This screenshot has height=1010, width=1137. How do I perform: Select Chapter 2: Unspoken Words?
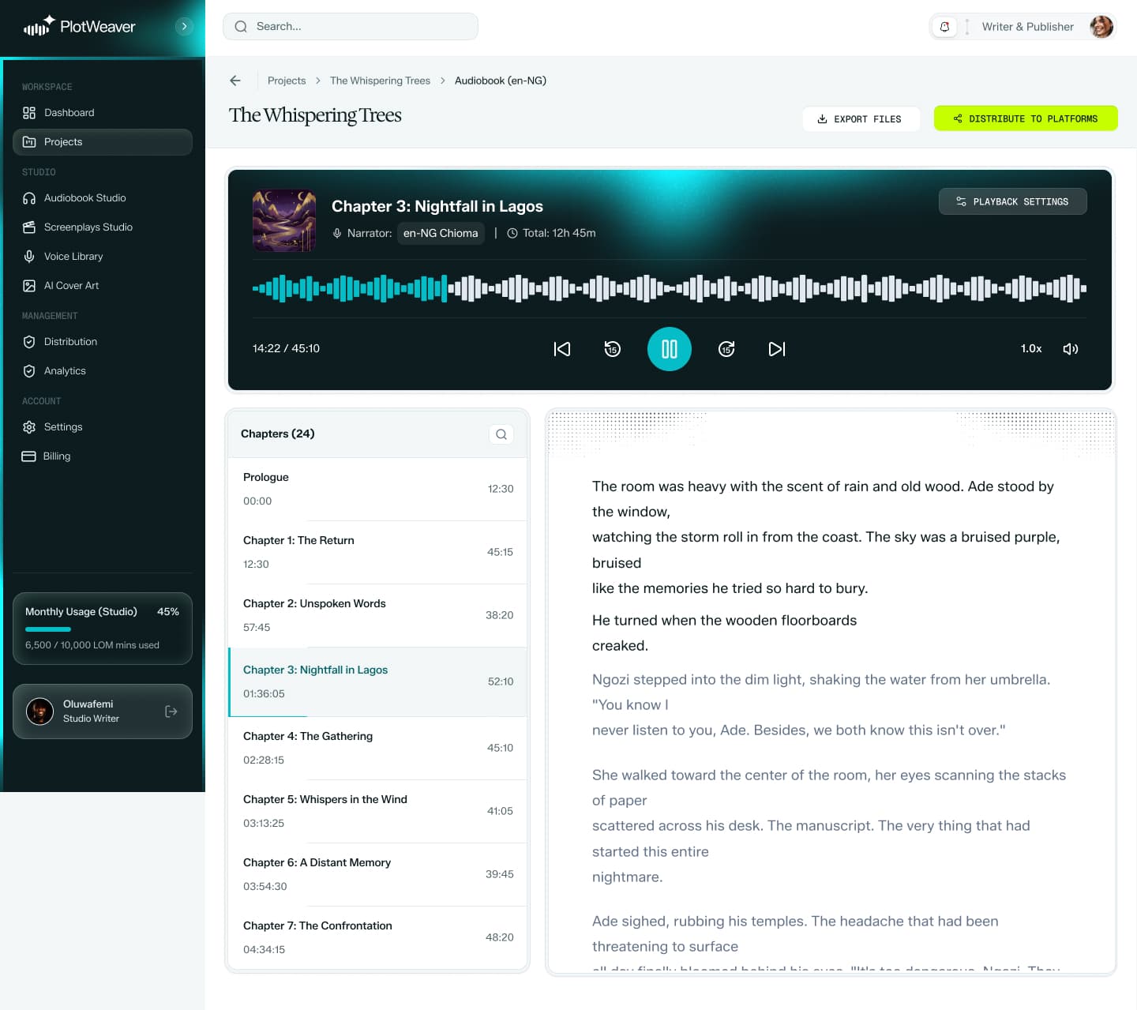(x=377, y=616)
